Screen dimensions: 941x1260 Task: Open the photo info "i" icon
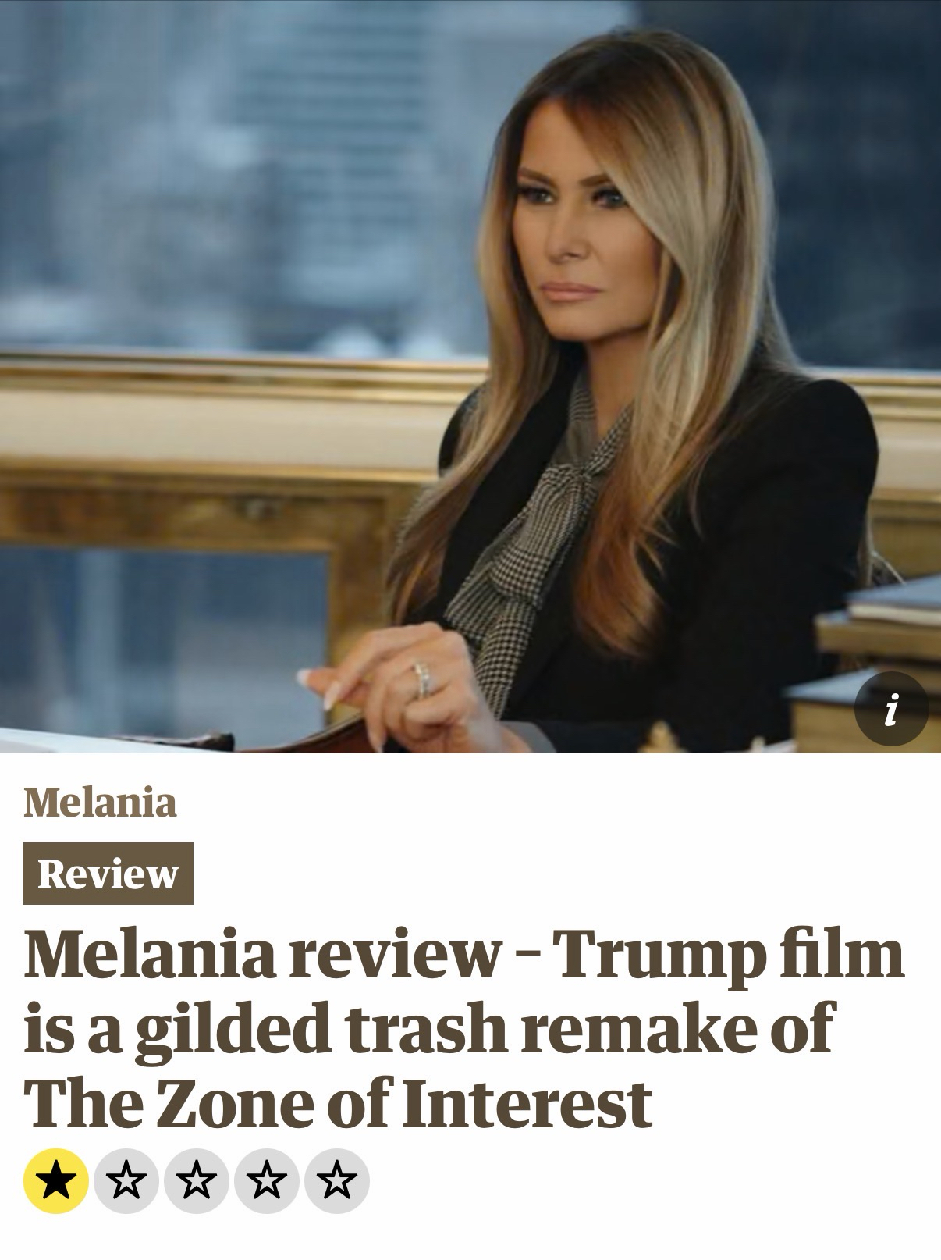tap(891, 708)
